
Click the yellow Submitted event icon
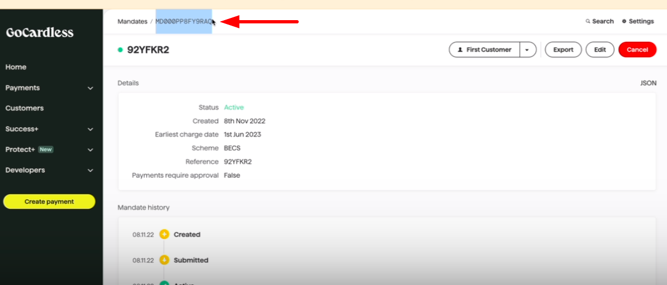tap(164, 260)
